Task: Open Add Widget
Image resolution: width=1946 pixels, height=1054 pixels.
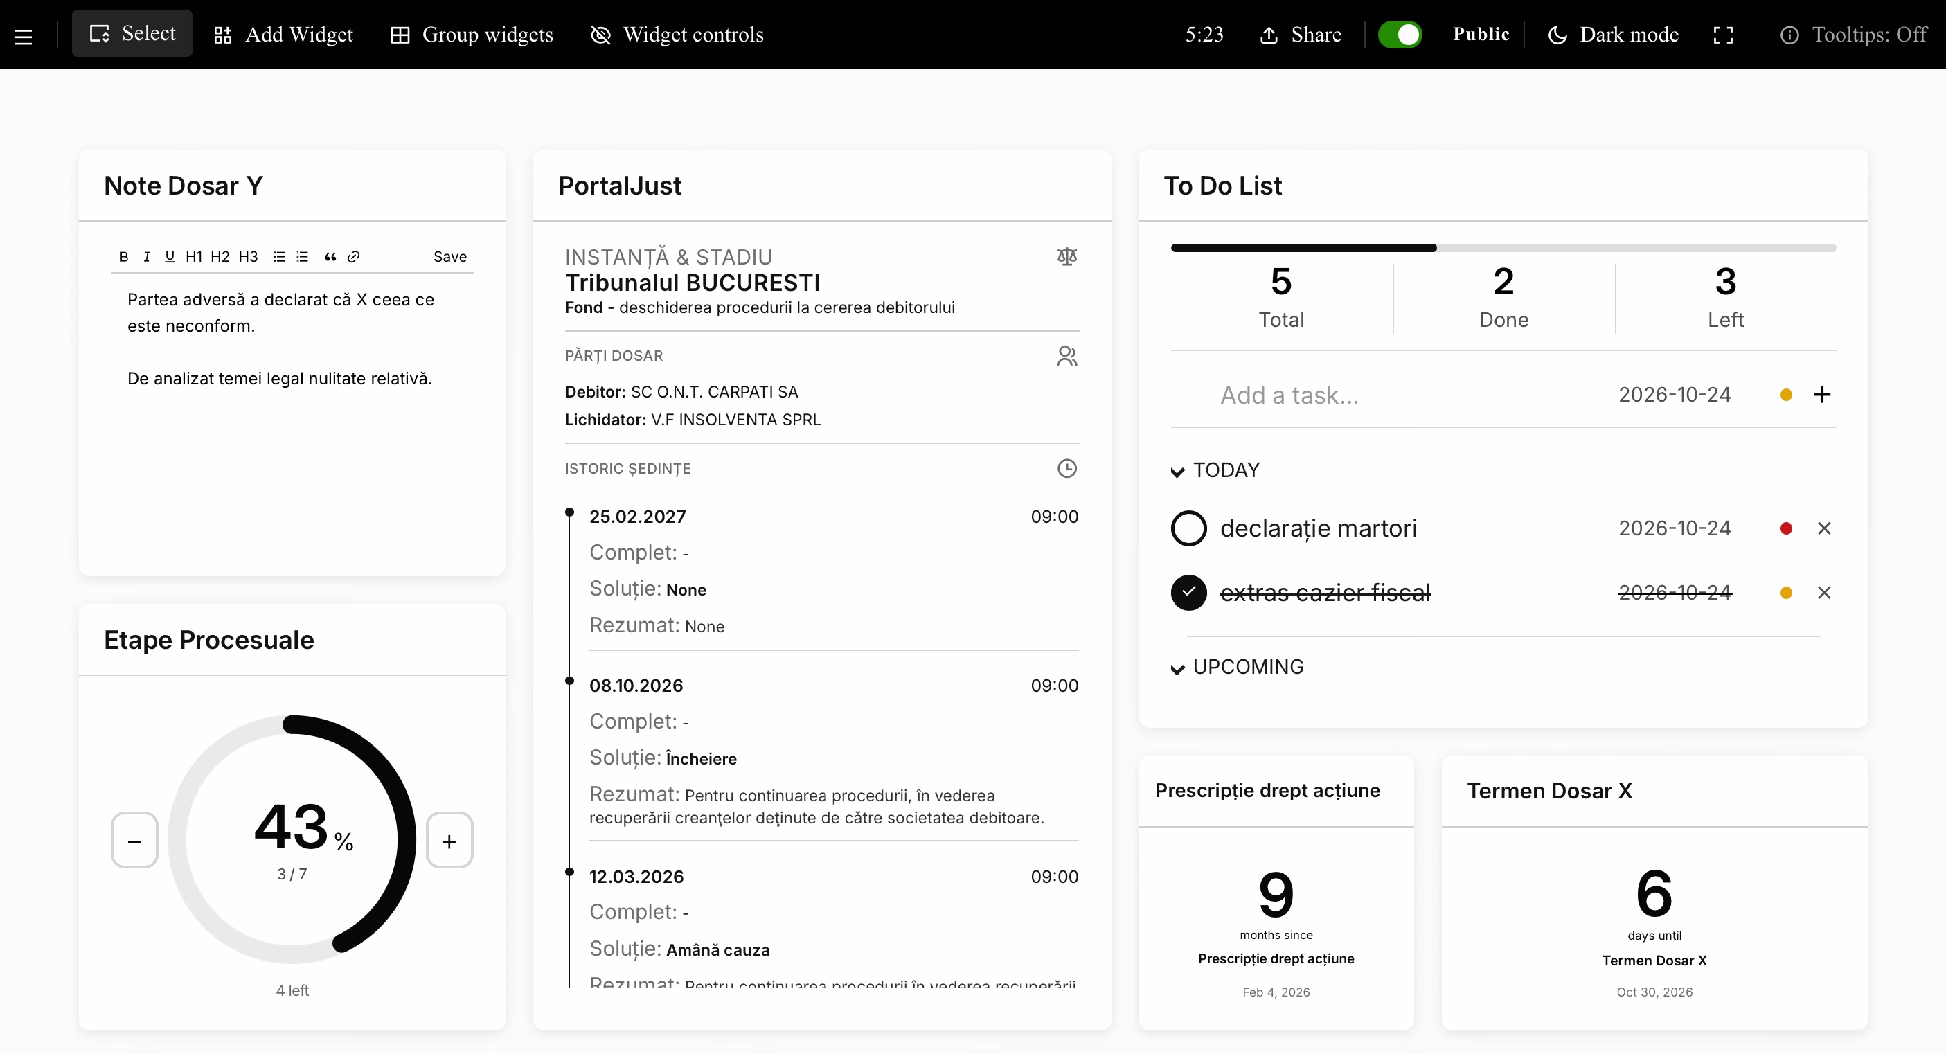Action: tap(283, 35)
